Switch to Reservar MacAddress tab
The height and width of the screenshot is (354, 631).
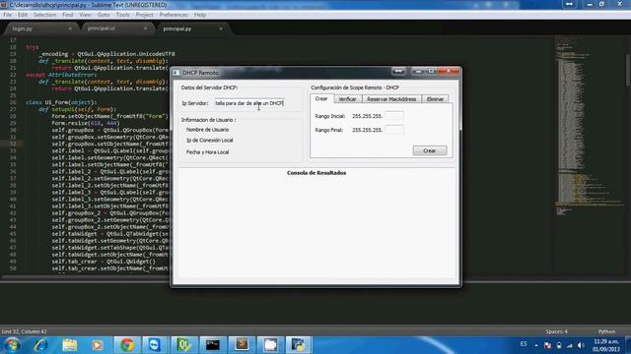tap(391, 99)
